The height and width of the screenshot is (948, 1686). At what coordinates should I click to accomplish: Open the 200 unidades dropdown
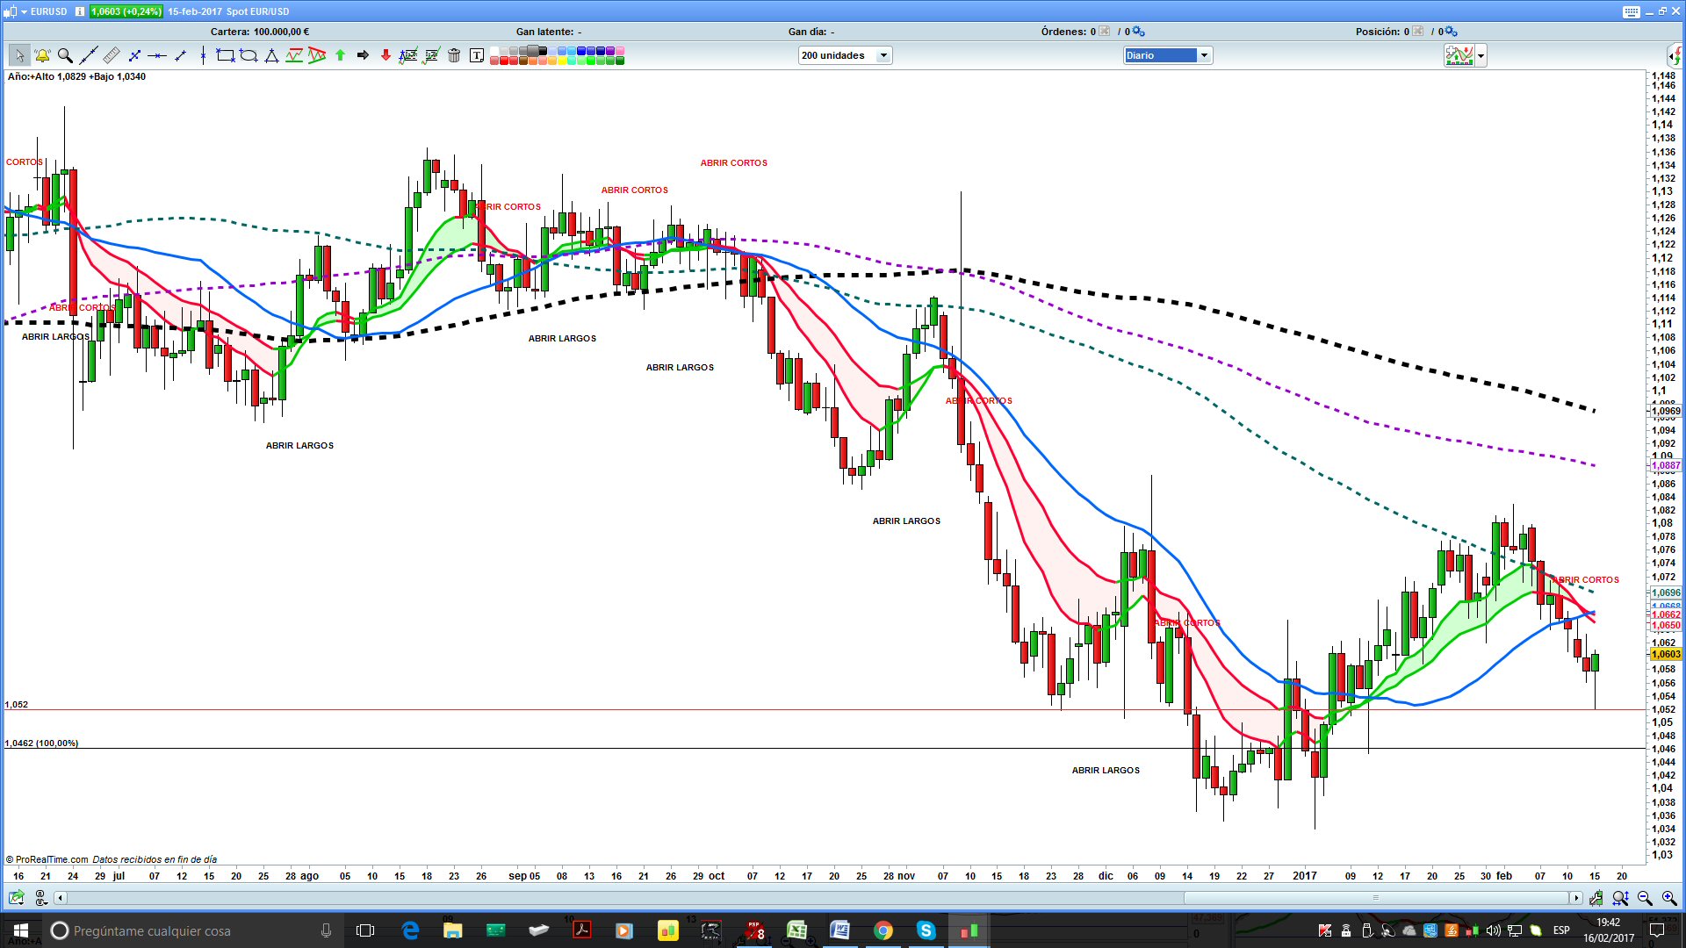(x=883, y=55)
